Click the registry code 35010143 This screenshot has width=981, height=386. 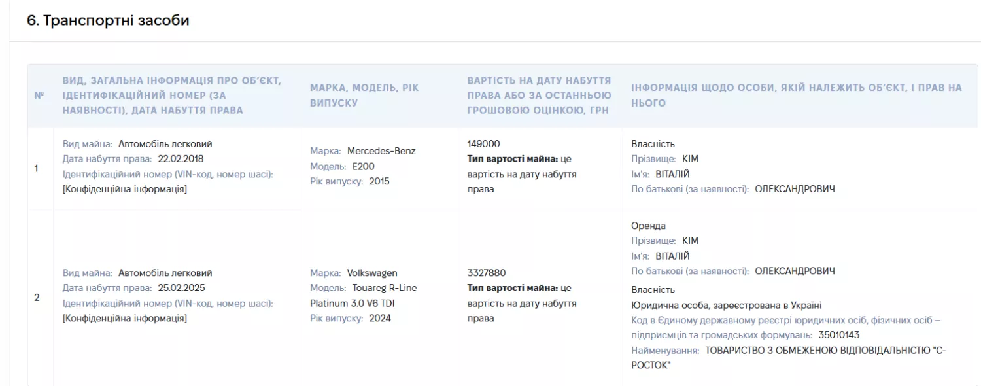pos(839,335)
